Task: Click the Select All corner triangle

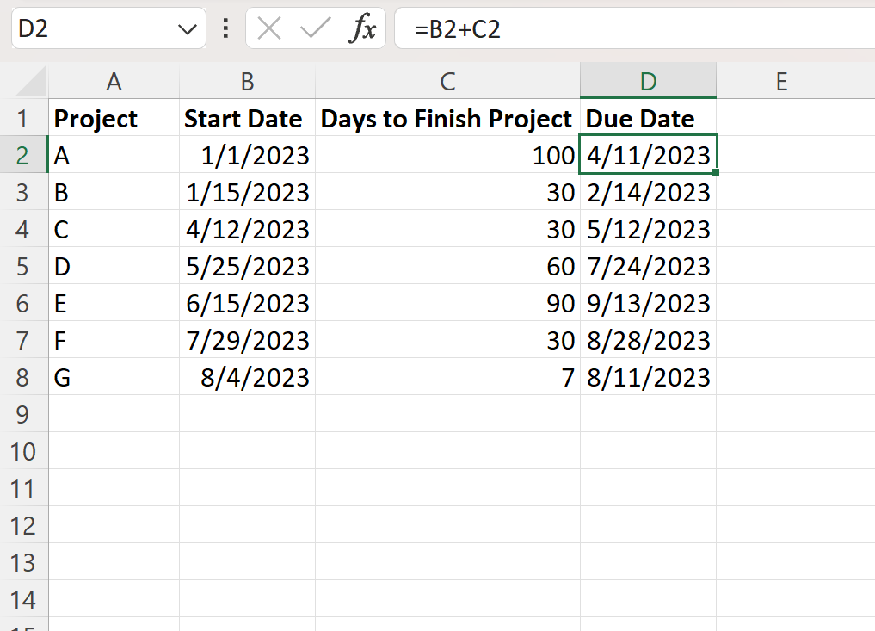Action: coord(32,83)
